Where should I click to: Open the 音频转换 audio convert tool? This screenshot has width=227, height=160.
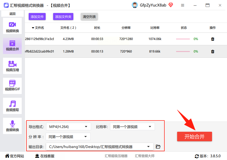pyautogui.click(x=12, y=126)
